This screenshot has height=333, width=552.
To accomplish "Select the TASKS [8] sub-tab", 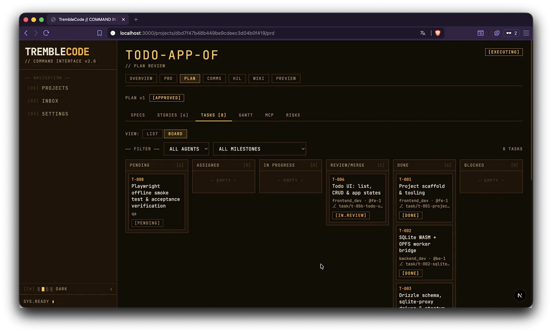I will tap(214, 115).
